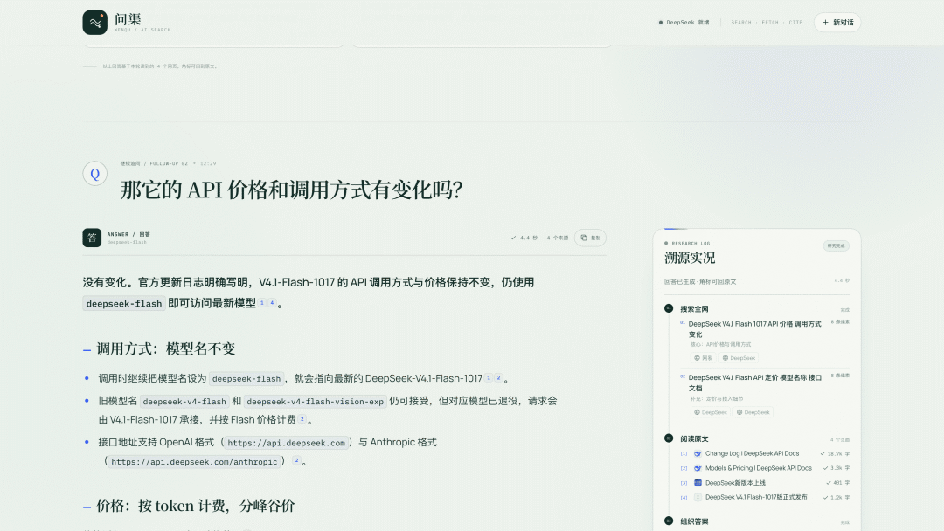Screen dimensions: 944x531
Task: Click the deepseek-flash code chip in the summary
Action: pyautogui.click(x=124, y=304)
